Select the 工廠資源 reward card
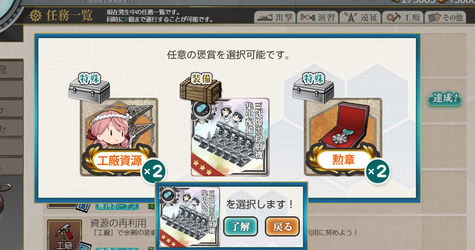 pos(119,137)
